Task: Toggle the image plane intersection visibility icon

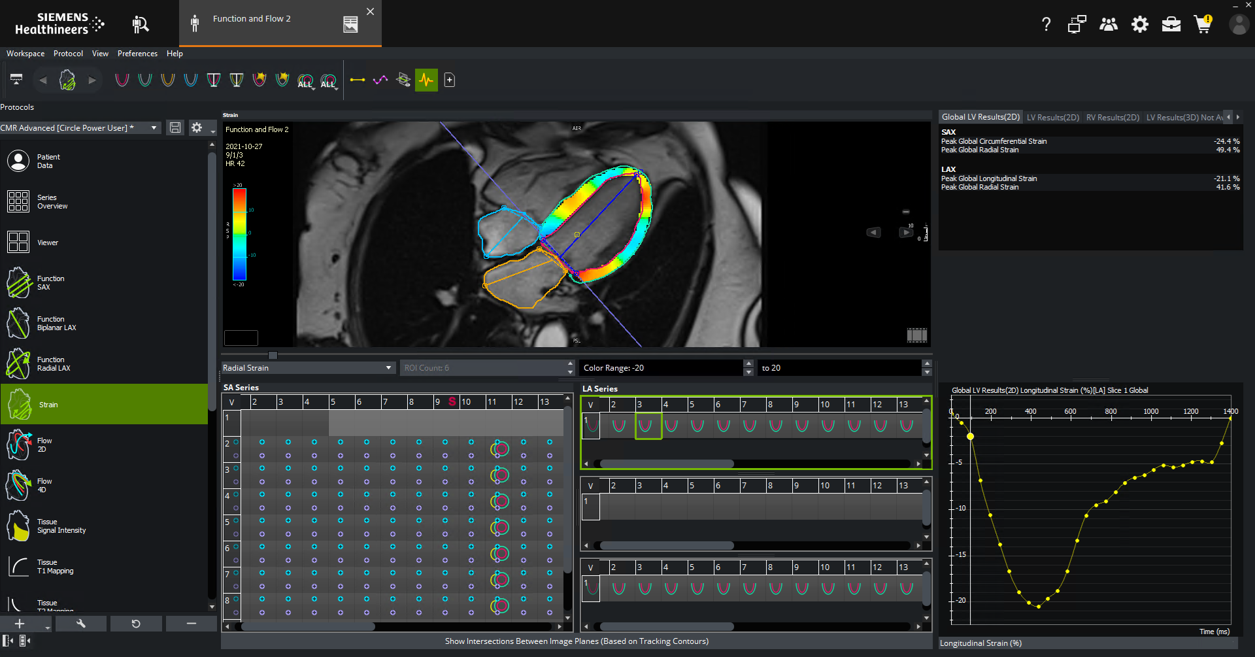Action: click(403, 80)
